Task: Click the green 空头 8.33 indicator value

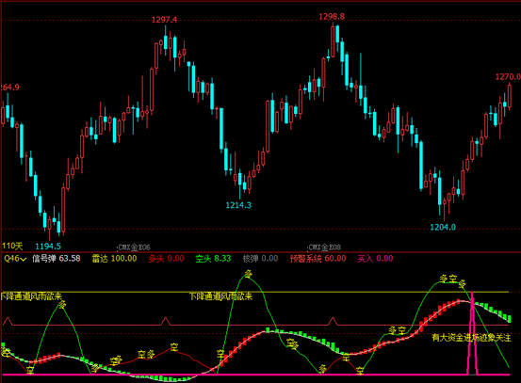Action: click(213, 259)
